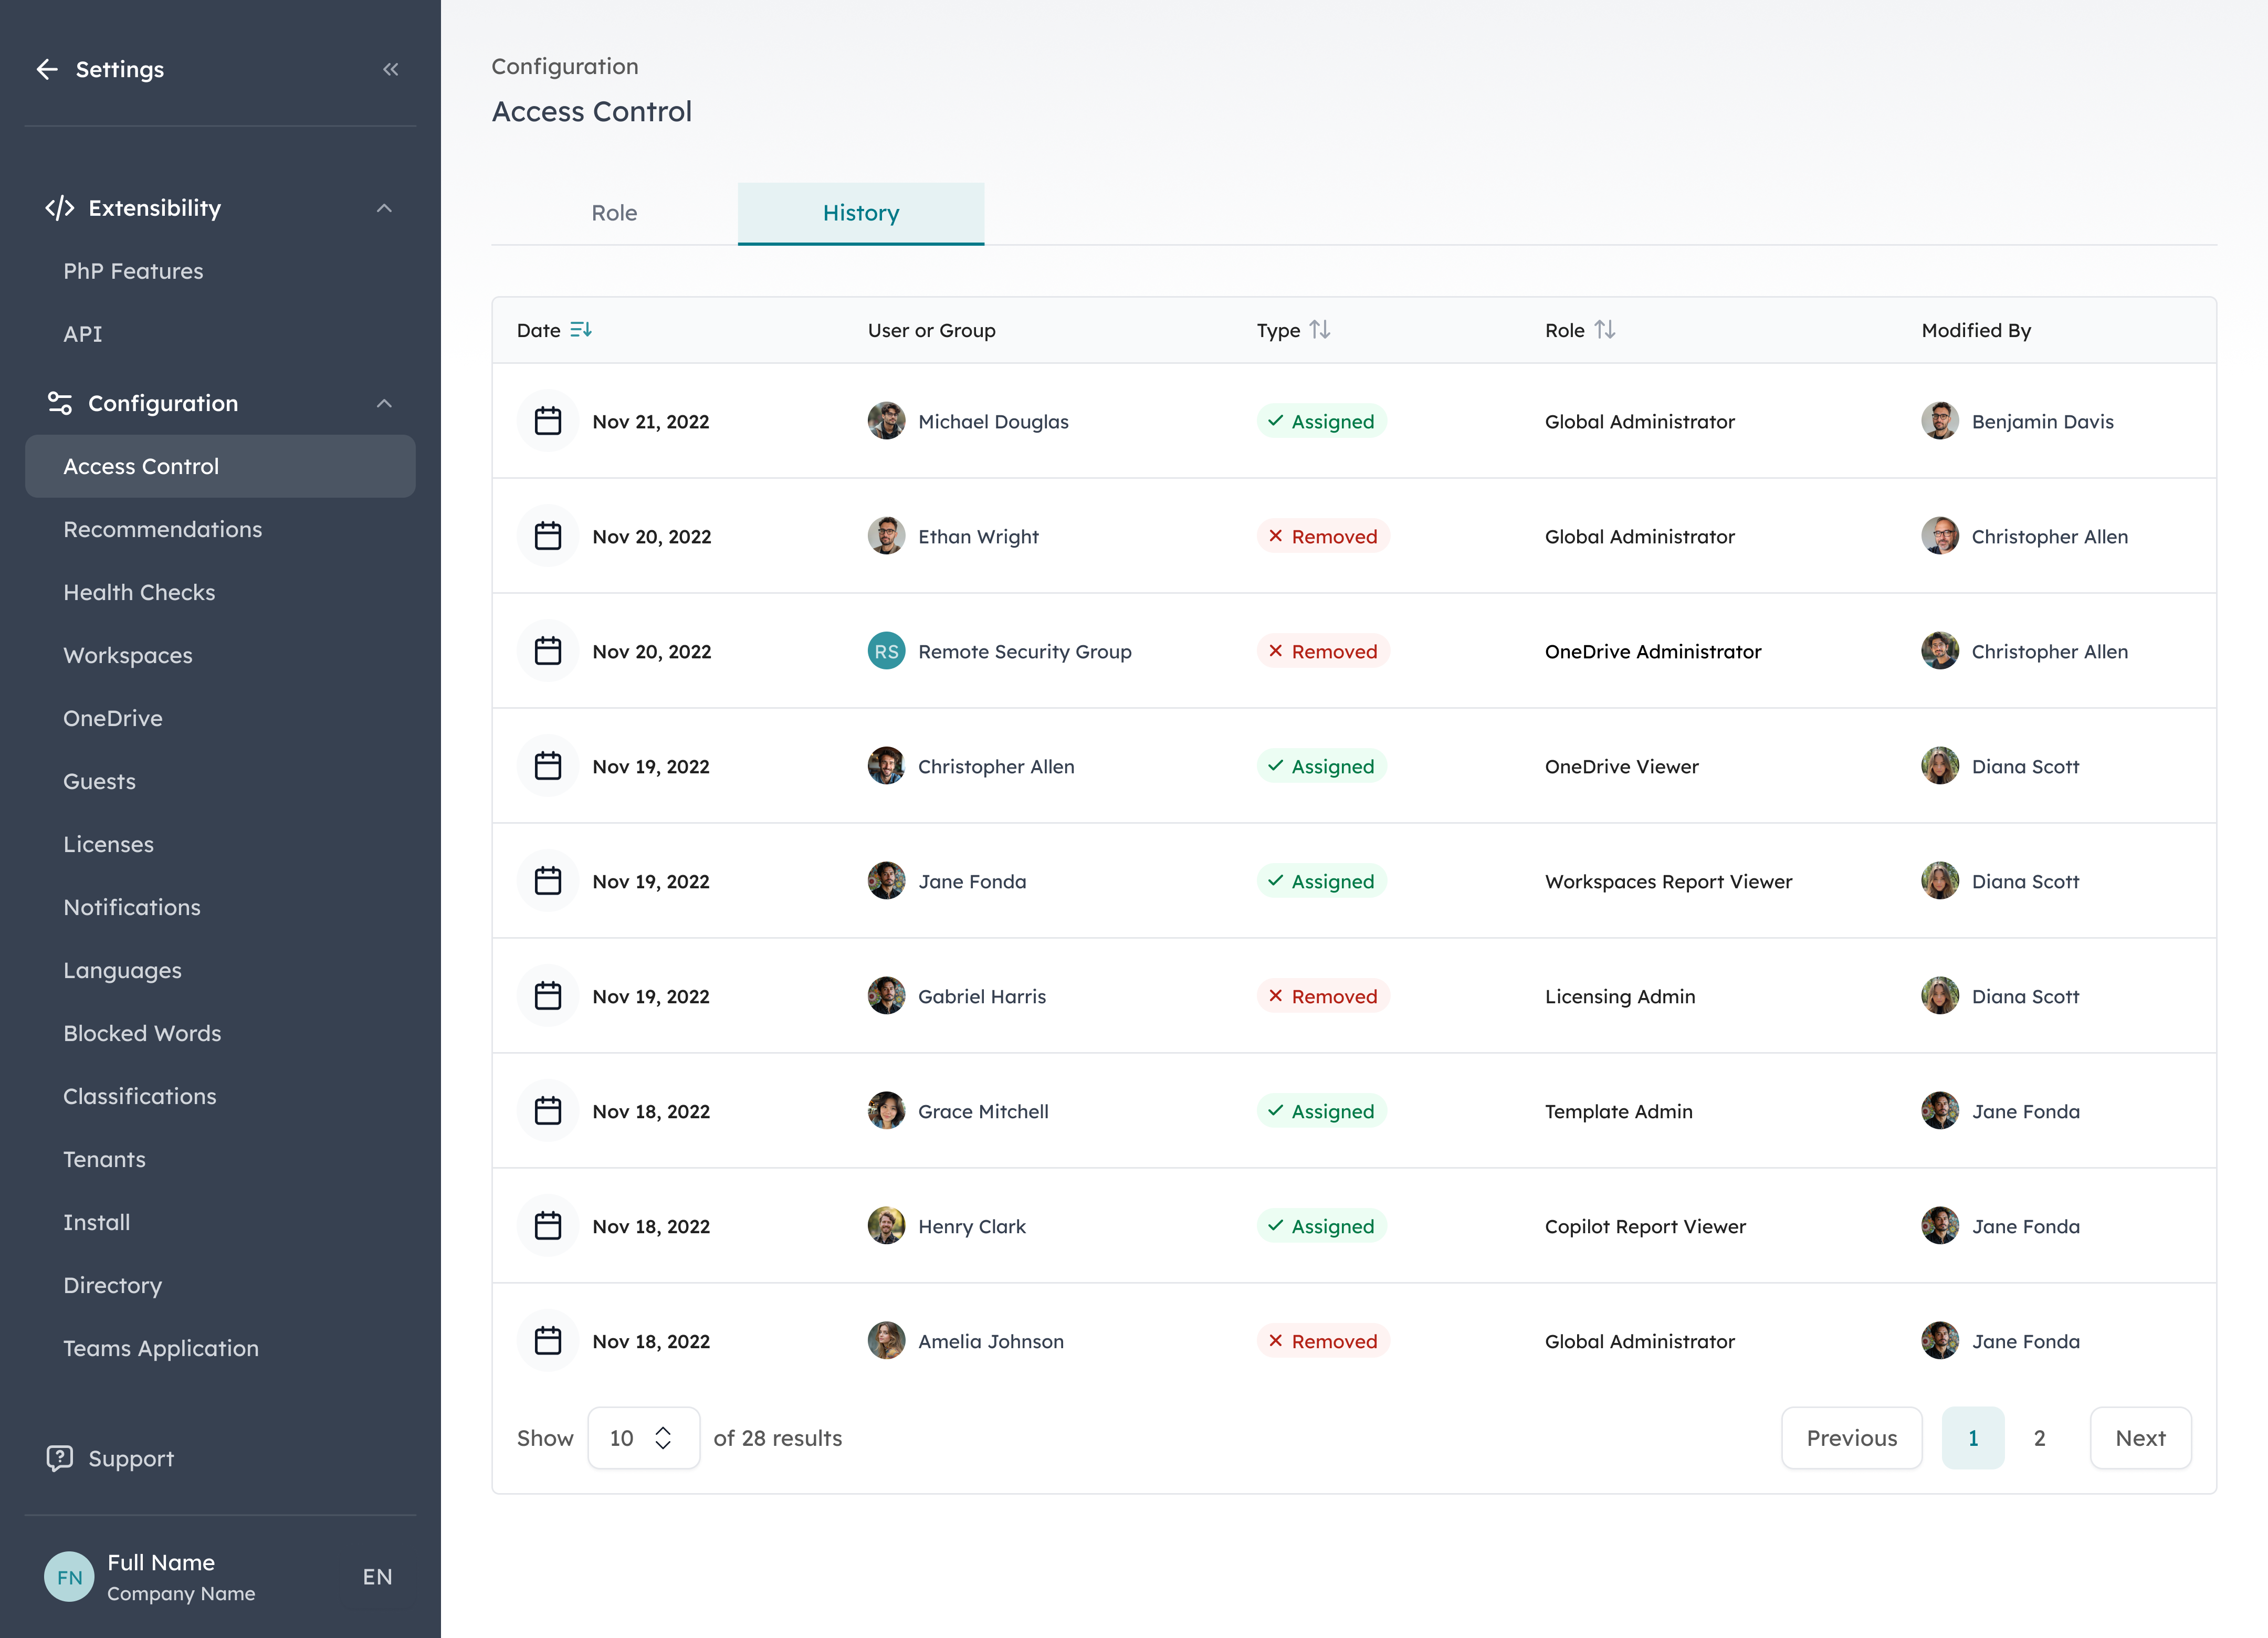
Task: Click the EN language switcher
Action: (377, 1577)
